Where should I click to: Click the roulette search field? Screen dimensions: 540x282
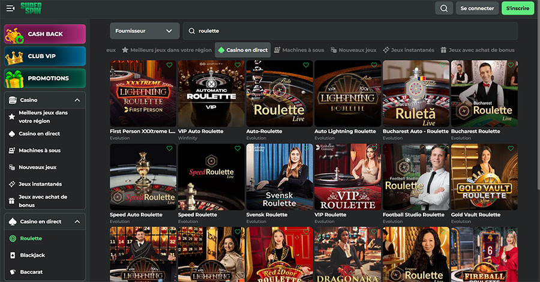point(350,31)
